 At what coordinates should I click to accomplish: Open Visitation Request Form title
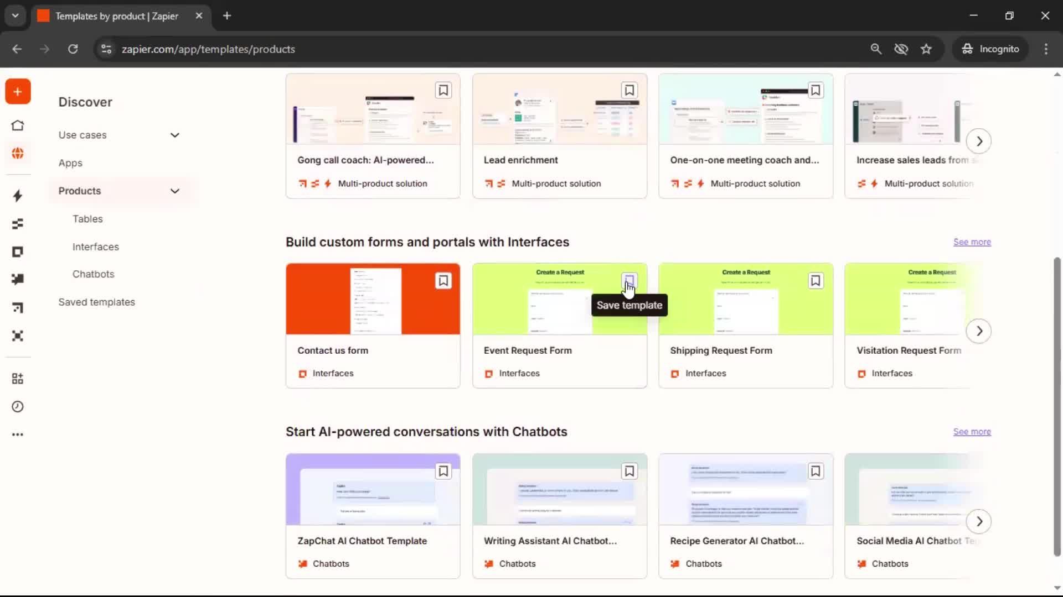point(909,350)
